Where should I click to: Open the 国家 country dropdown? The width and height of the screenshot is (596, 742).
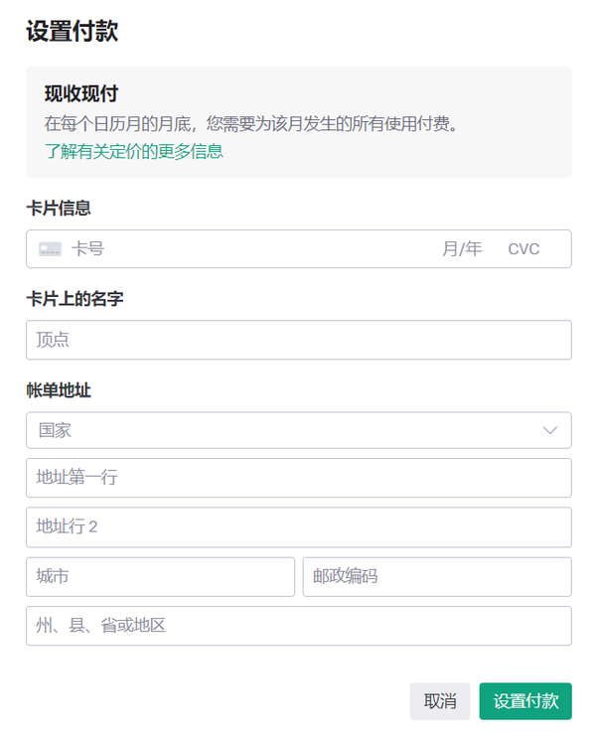click(288, 430)
